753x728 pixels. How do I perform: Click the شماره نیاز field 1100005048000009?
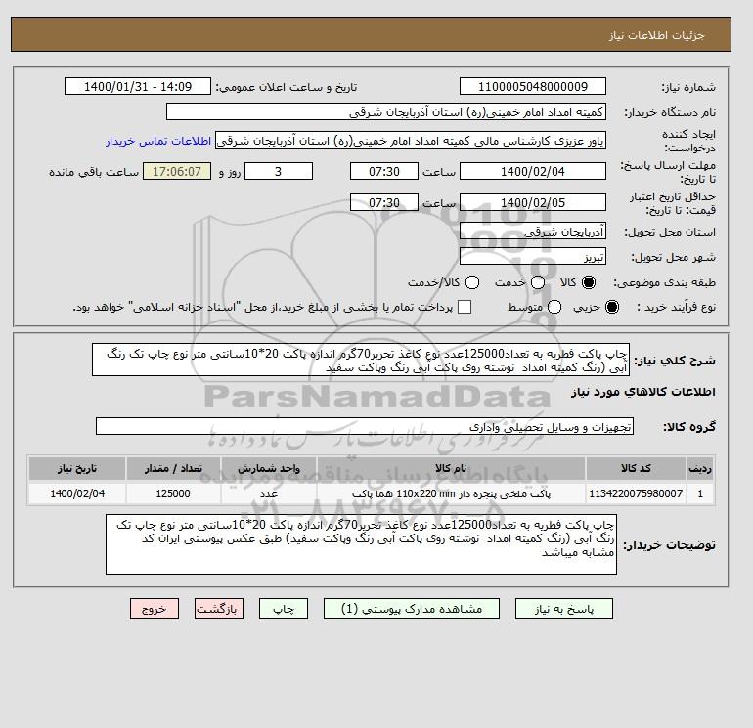[x=533, y=86]
